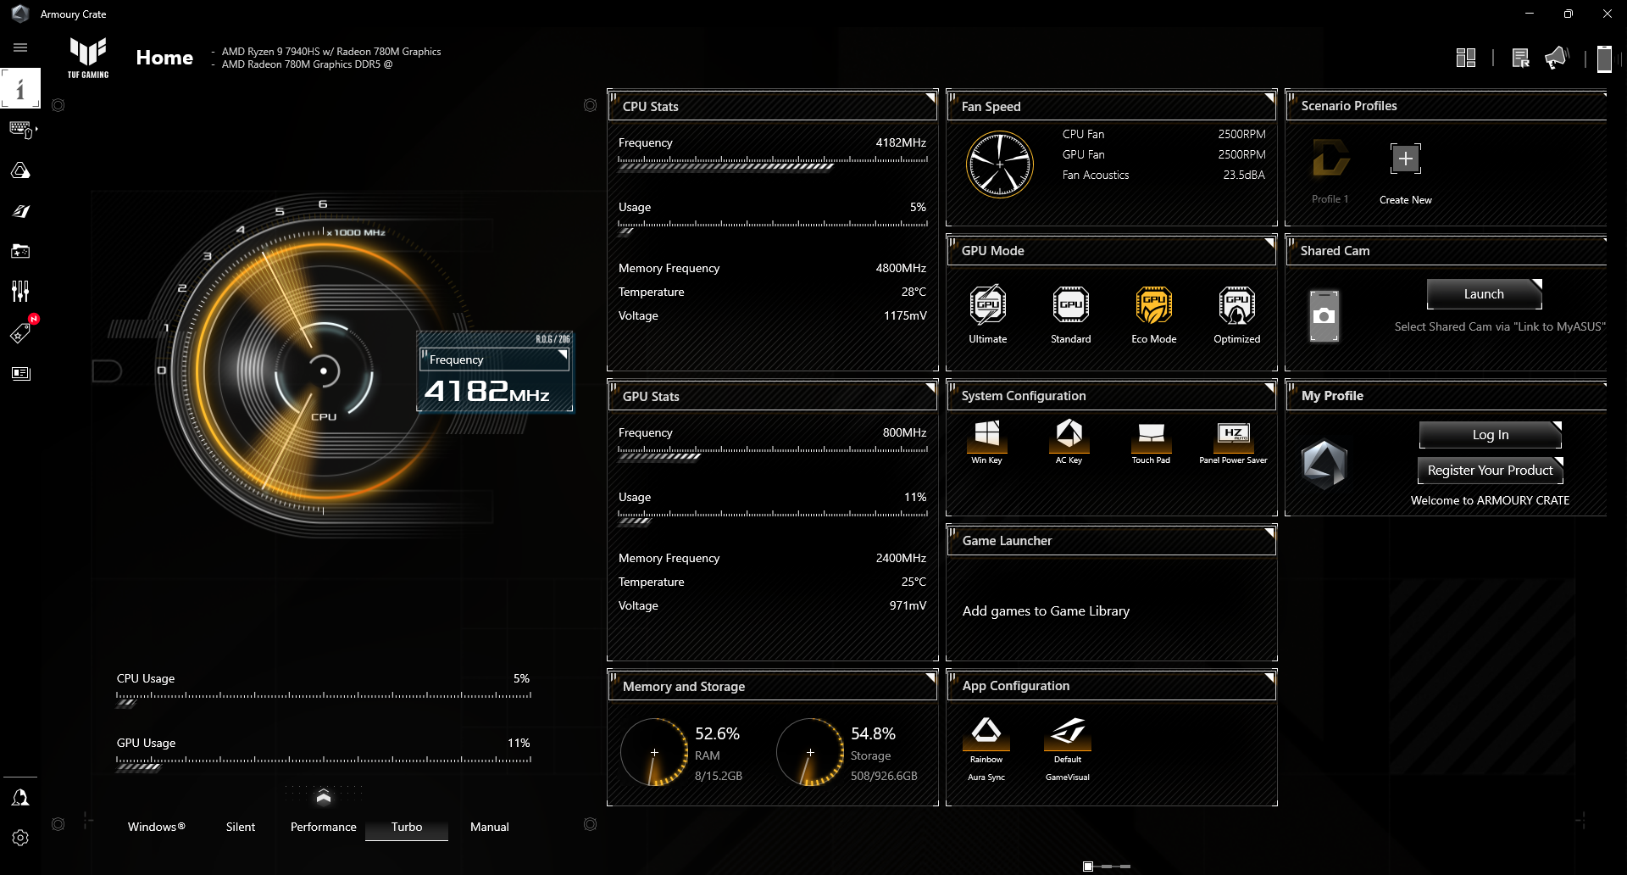Image resolution: width=1627 pixels, height=875 pixels.
Task: Expand the GPU Mode panel corner arrow
Action: [1269, 242]
